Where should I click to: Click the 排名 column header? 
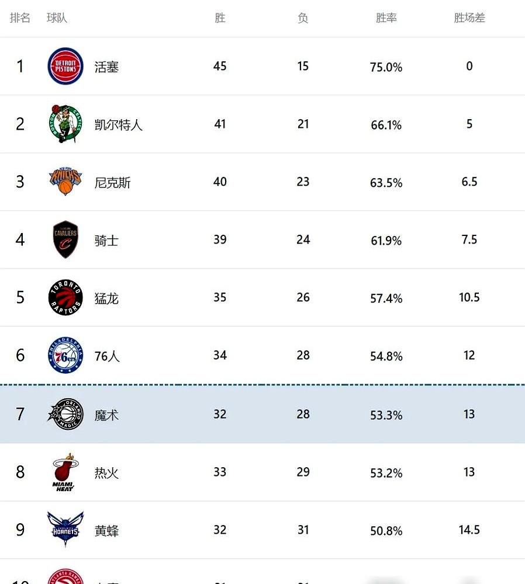tap(20, 18)
